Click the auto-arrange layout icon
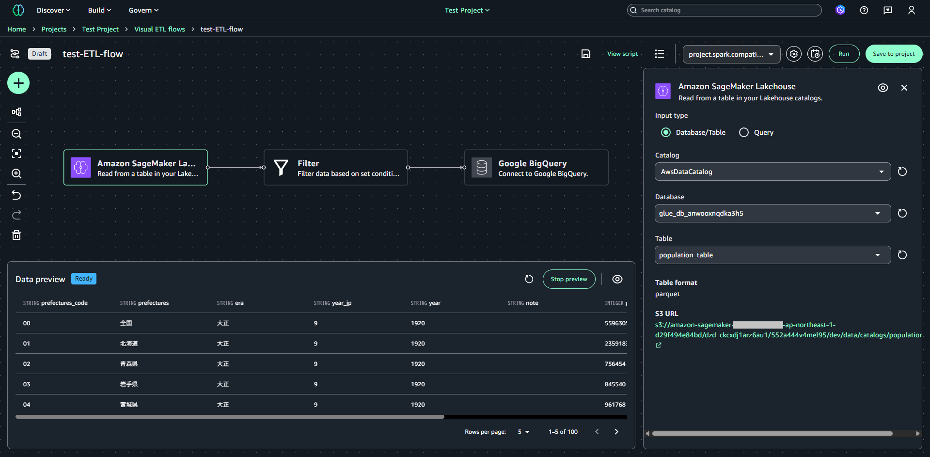The height and width of the screenshot is (457, 930). [x=16, y=112]
